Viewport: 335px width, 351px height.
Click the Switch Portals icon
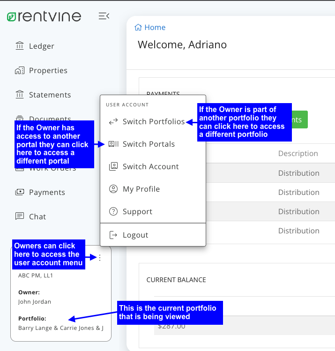click(113, 144)
